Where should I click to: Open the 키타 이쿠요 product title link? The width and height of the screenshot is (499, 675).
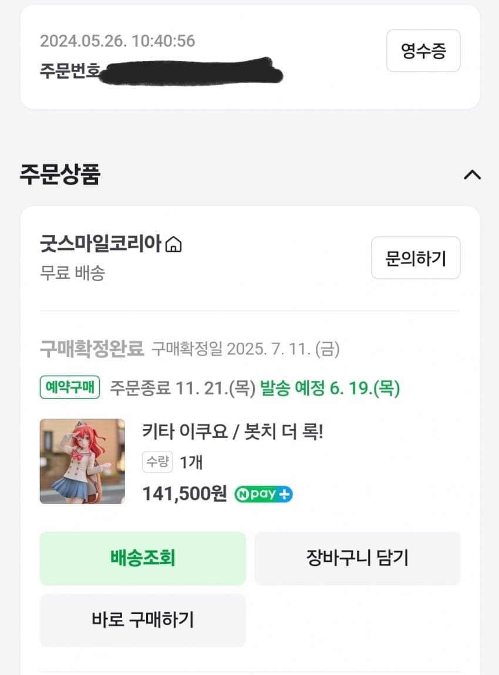pos(232,433)
